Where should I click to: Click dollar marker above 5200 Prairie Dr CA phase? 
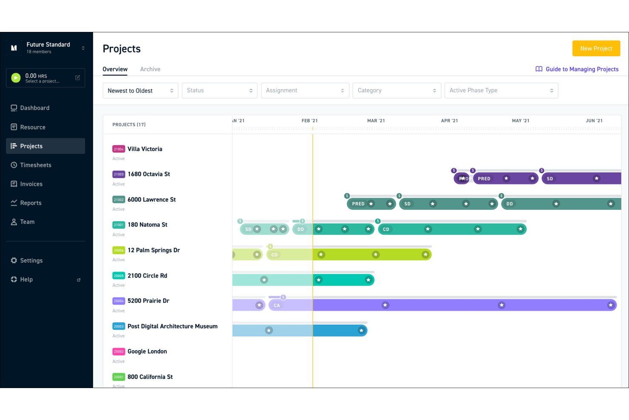pyautogui.click(x=283, y=297)
